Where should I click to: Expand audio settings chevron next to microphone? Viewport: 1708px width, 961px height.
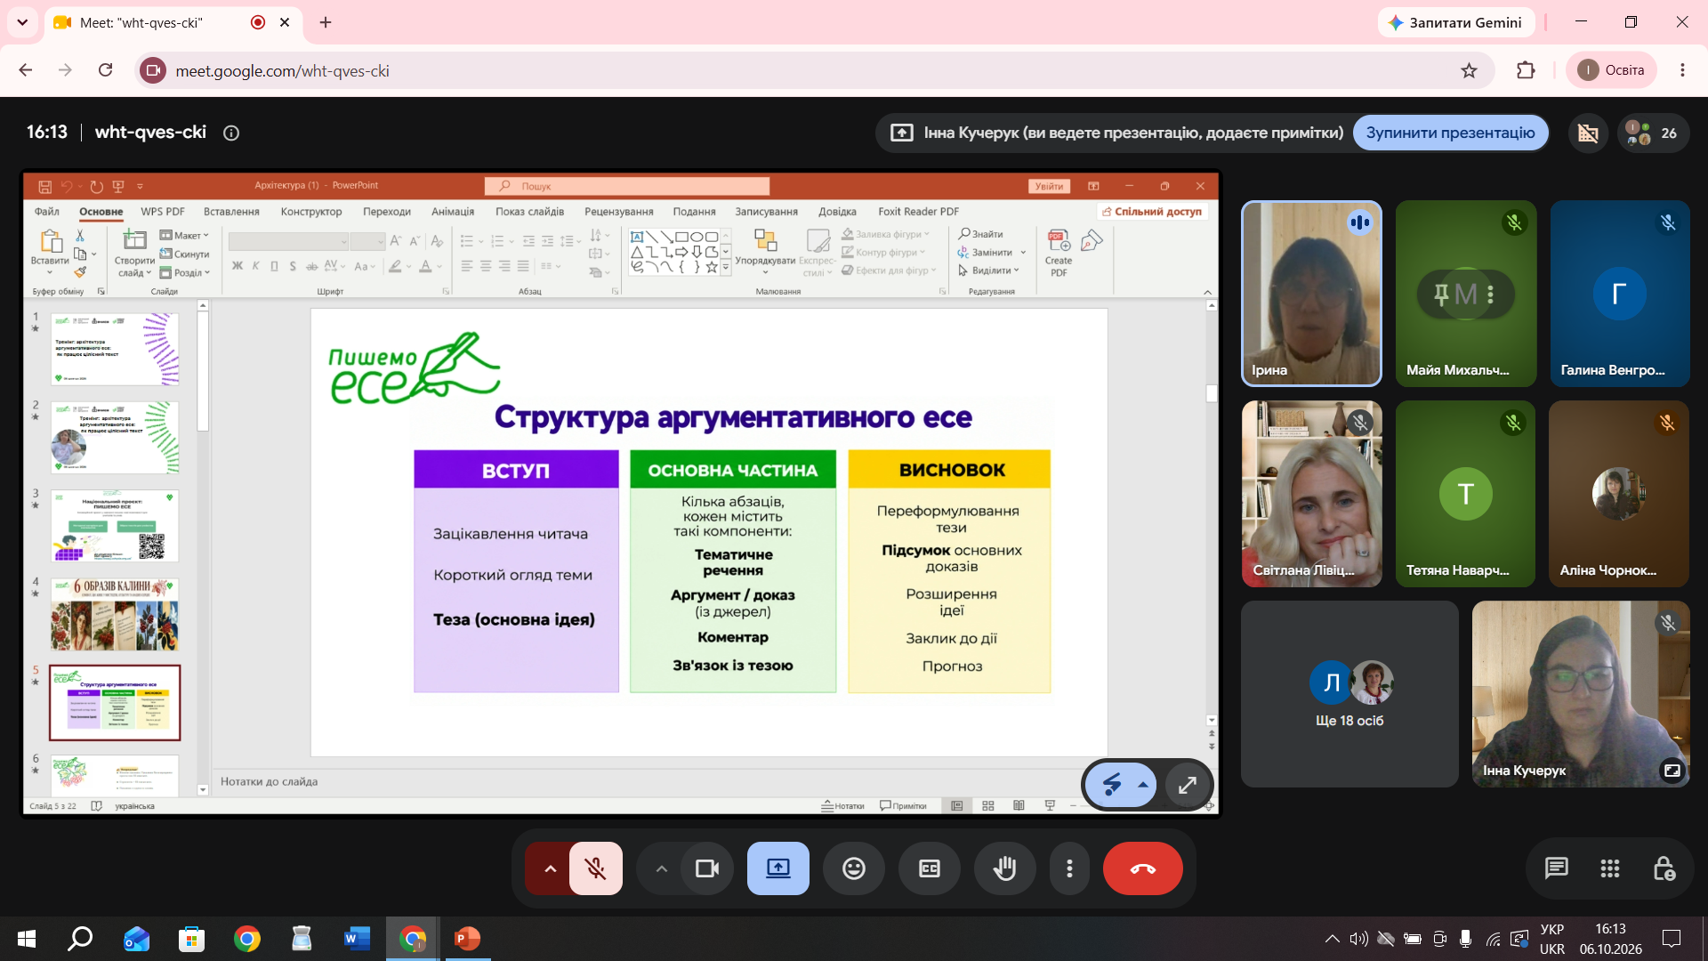[550, 868]
